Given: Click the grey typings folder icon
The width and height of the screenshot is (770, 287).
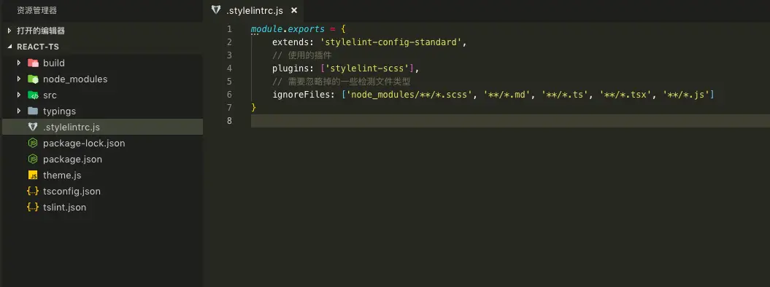Looking at the screenshot, I should (33, 111).
